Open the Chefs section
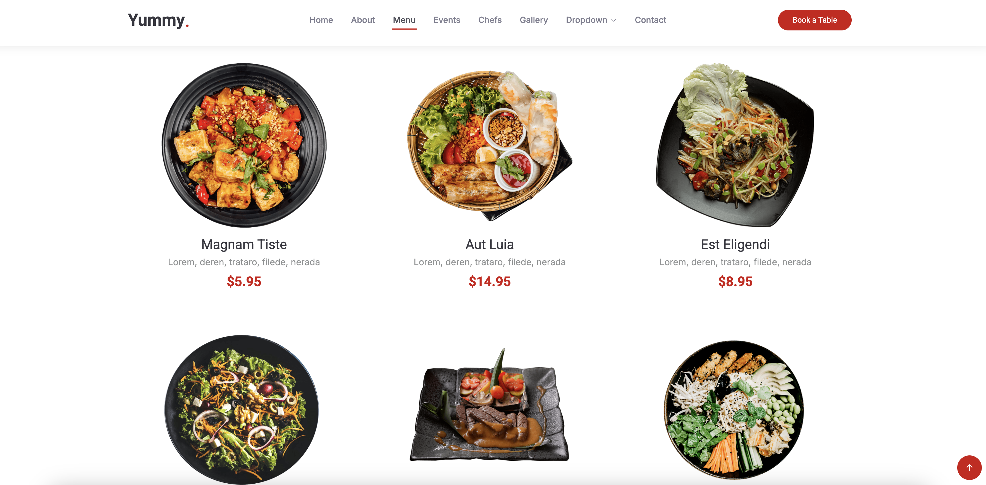The image size is (986, 485). click(490, 20)
